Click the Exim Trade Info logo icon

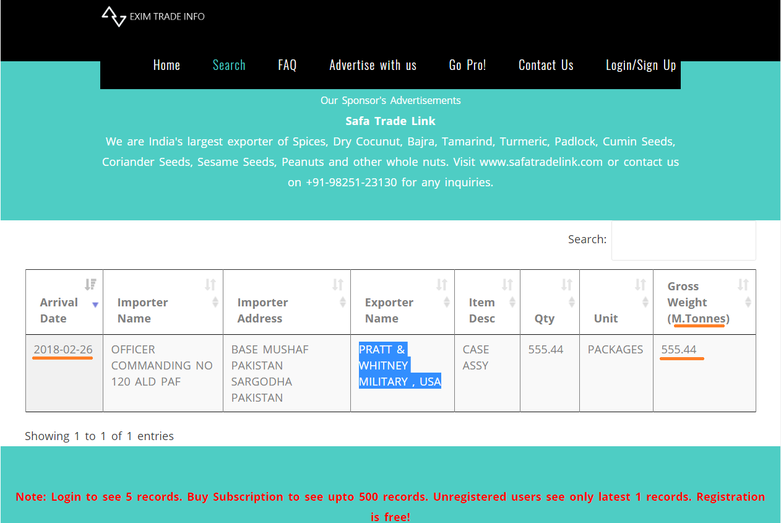[x=114, y=17]
